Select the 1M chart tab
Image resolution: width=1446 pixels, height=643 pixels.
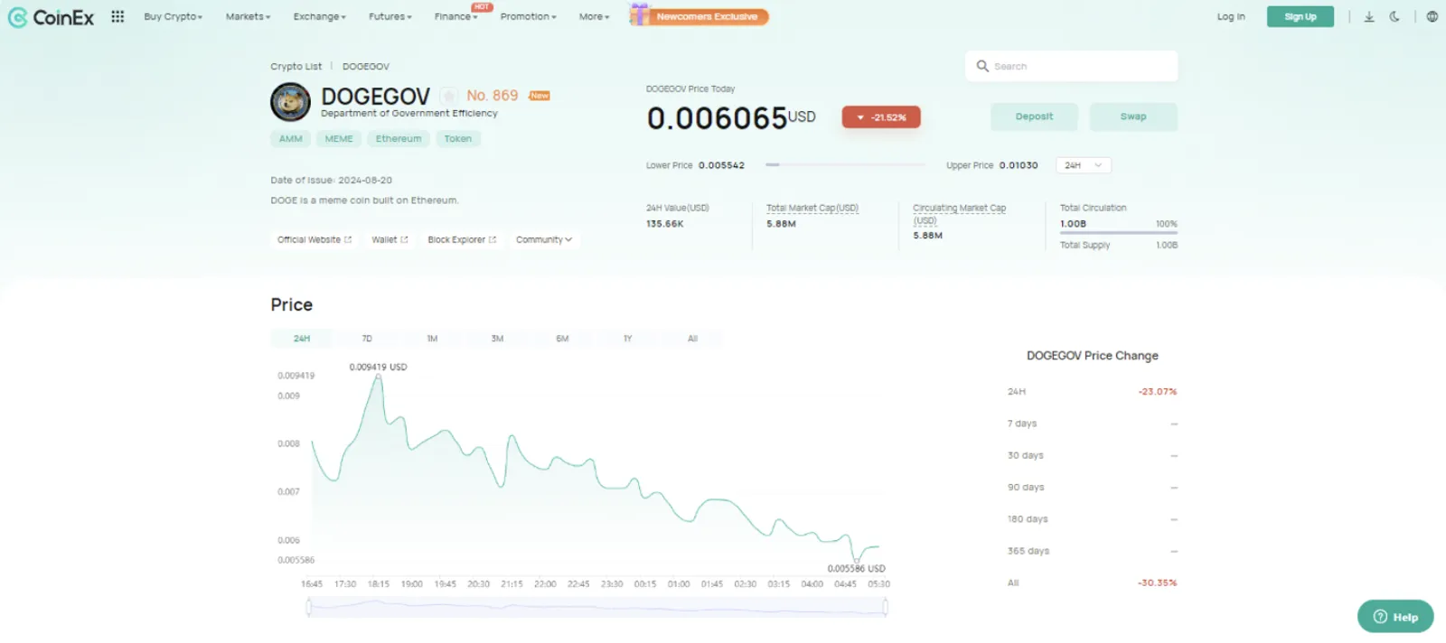pyautogui.click(x=432, y=339)
